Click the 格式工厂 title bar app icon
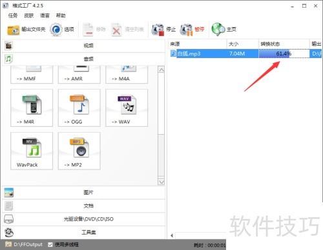Screen dimensions: 323x250 click(6, 6)
